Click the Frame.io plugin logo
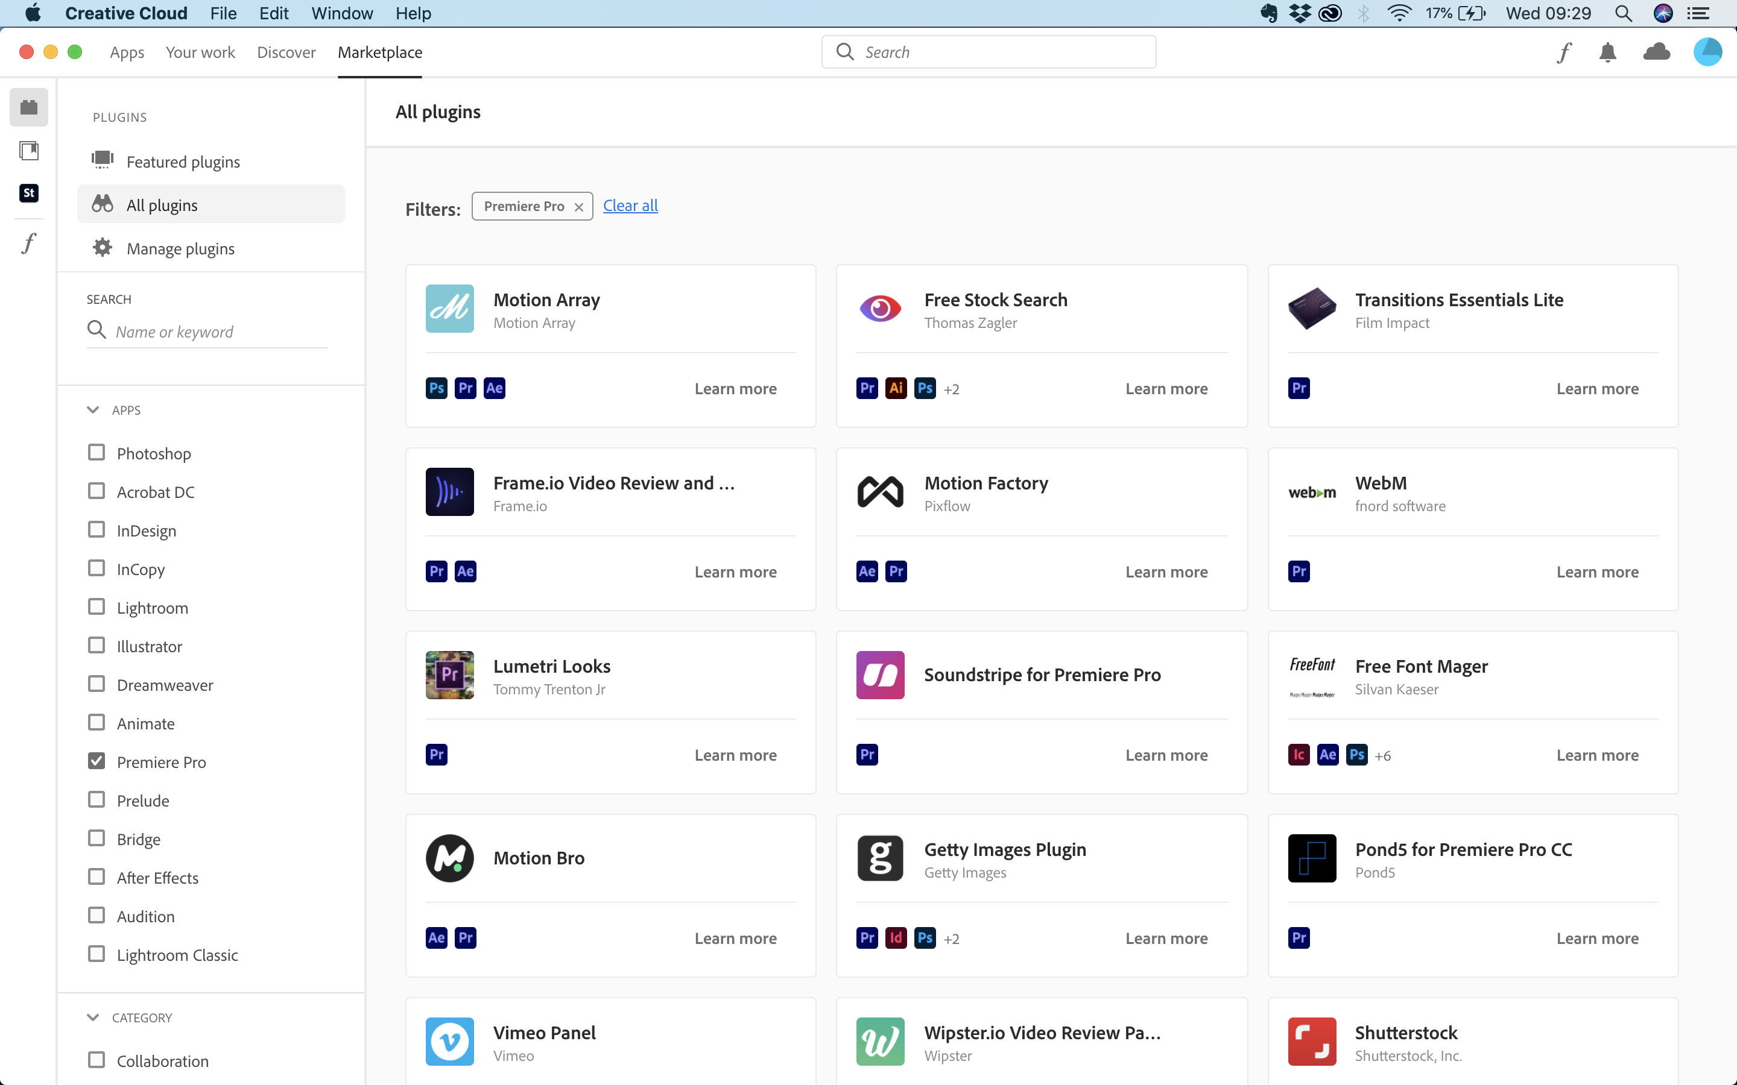The image size is (1737, 1085). tap(449, 492)
